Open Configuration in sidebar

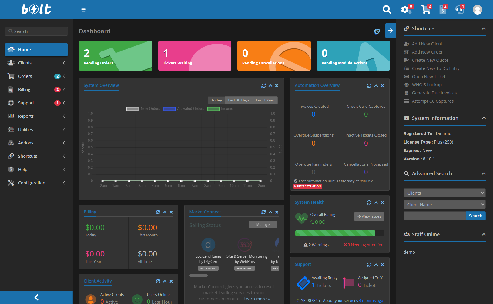point(36,183)
